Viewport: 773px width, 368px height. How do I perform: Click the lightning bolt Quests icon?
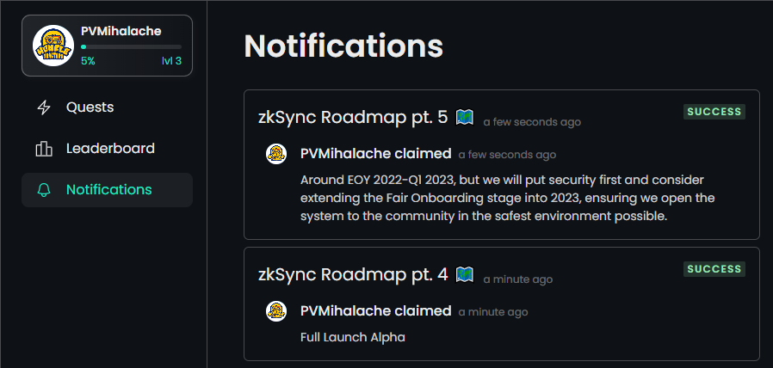44,107
